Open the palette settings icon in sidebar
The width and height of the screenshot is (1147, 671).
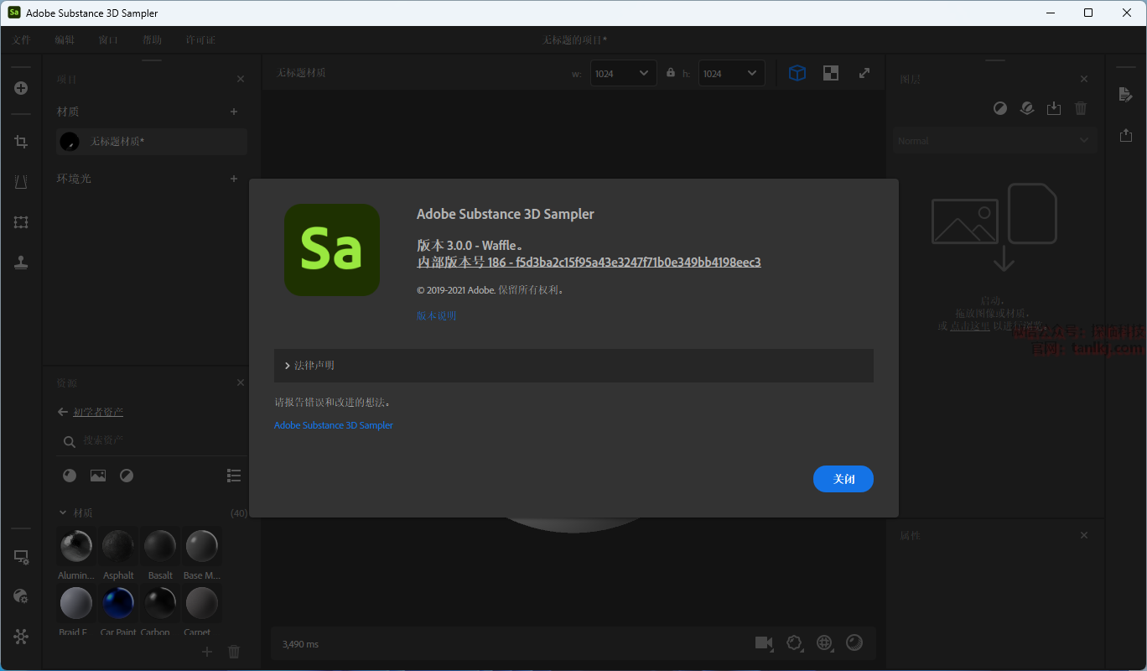[21, 596]
